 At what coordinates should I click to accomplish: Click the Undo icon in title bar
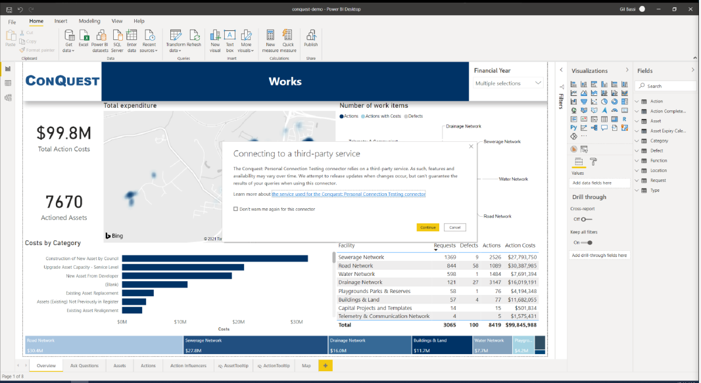point(20,9)
